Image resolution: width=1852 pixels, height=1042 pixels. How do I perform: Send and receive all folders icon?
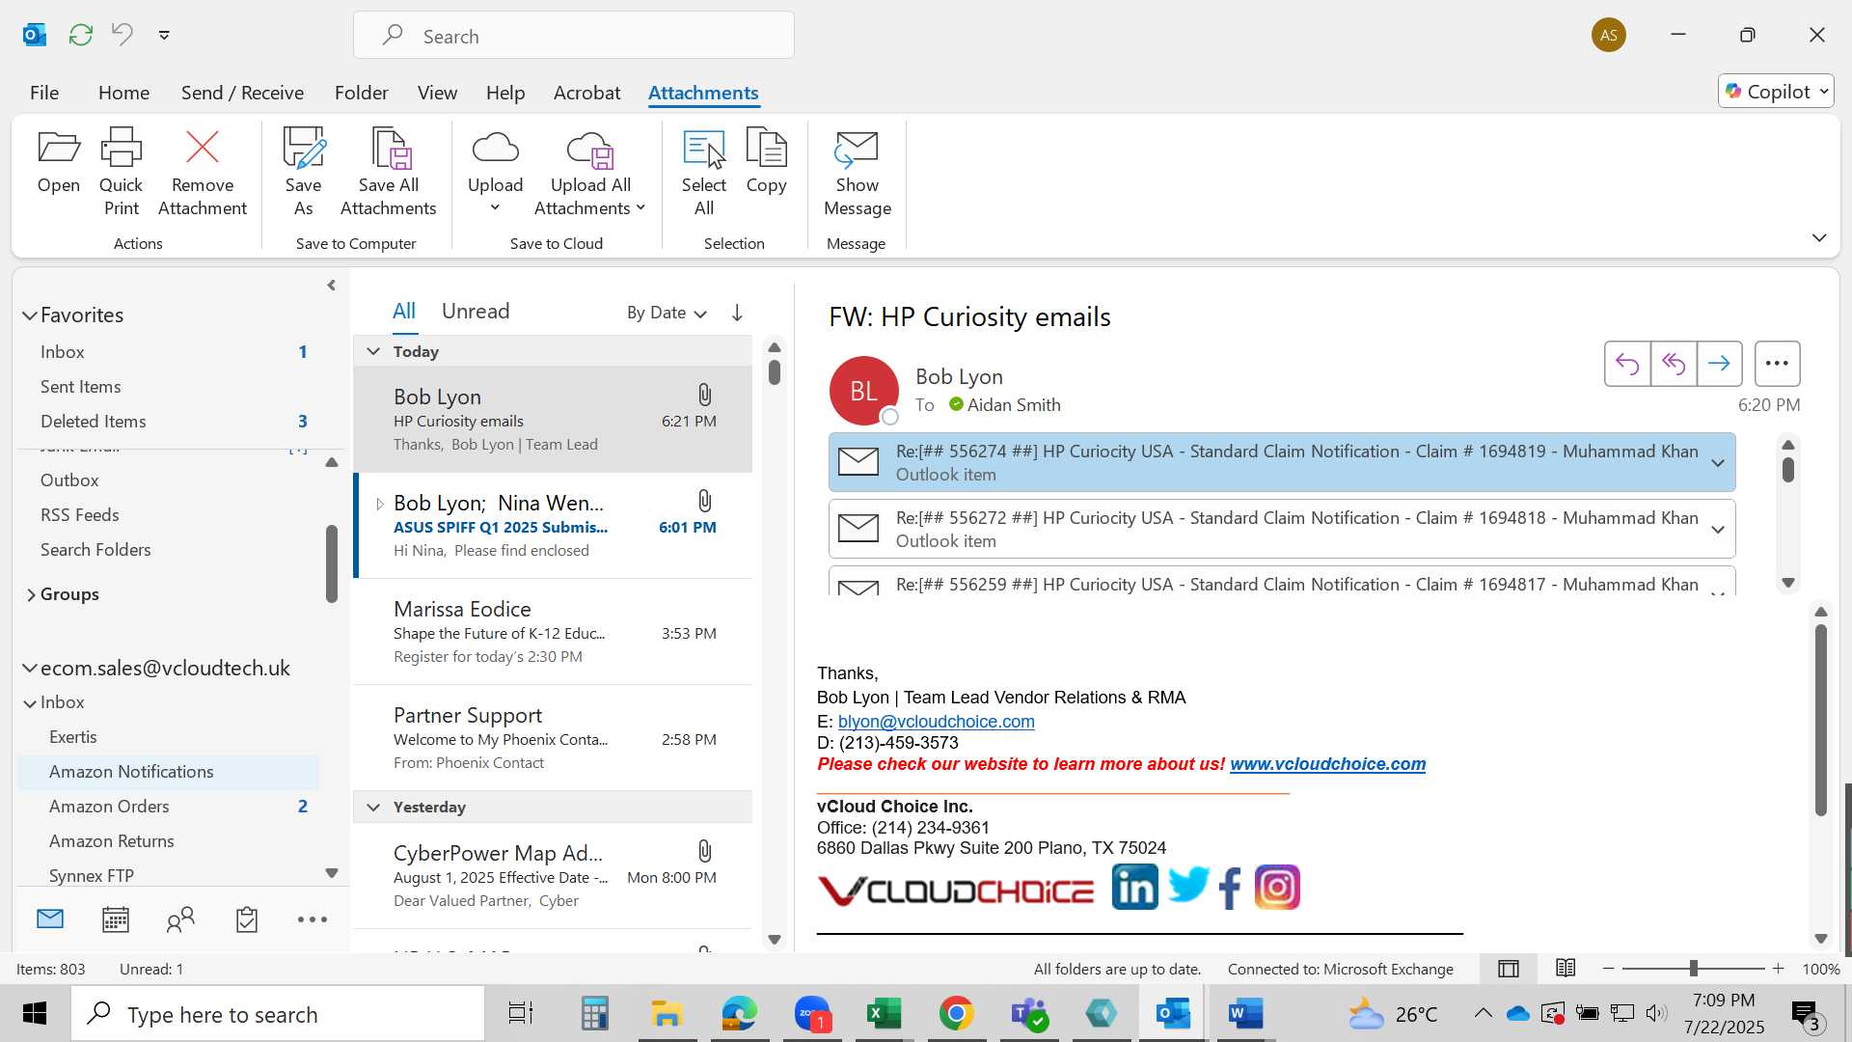[x=81, y=35]
